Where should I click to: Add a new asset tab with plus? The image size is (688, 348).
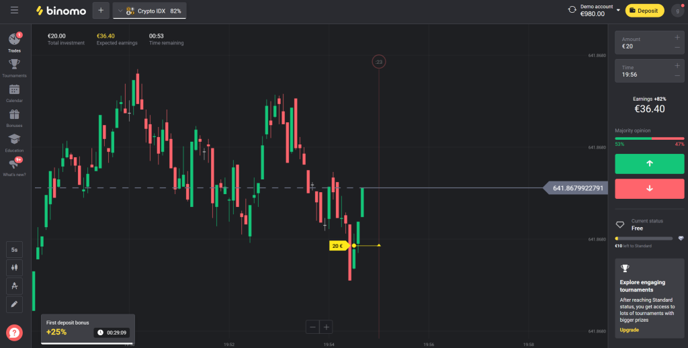coord(100,11)
